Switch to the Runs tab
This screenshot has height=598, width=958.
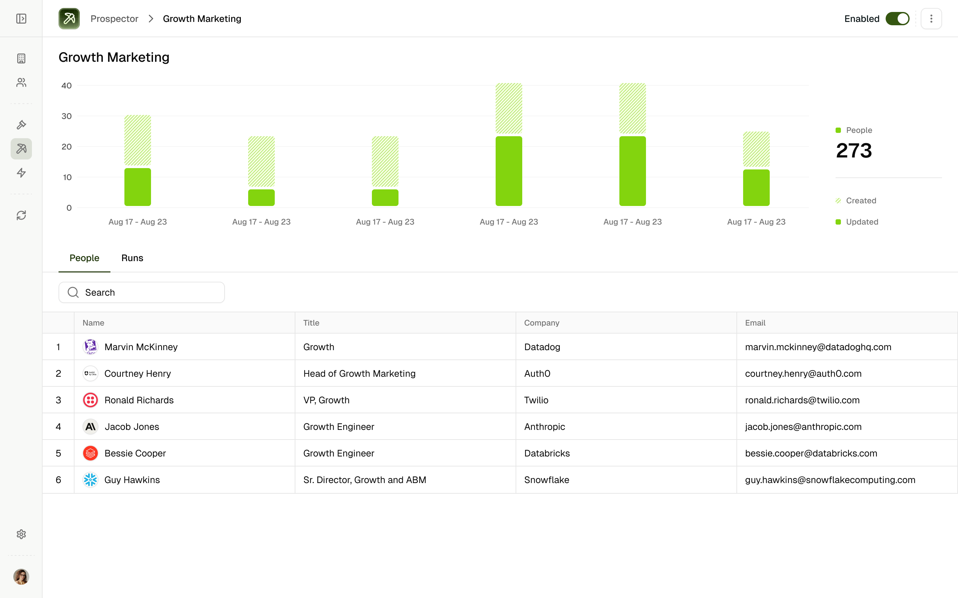pyautogui.click(x=132, y=258)
